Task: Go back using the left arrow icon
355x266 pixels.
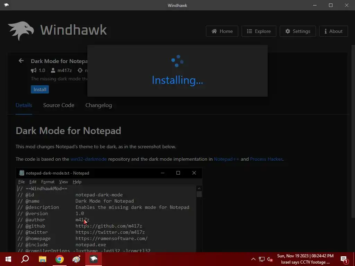Action: pos(21,61)
